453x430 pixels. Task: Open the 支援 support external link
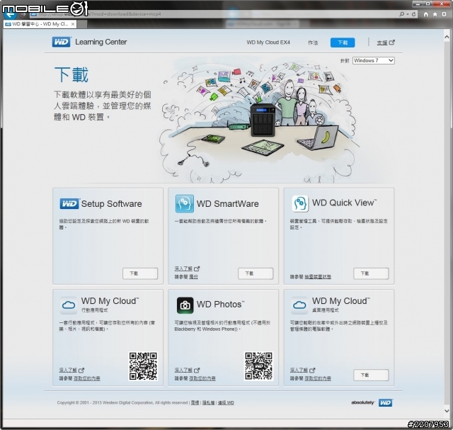click(x=386, y=43)
